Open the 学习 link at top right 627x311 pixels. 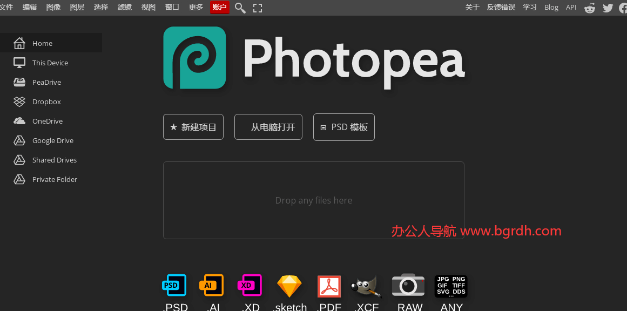coord(529,8)
